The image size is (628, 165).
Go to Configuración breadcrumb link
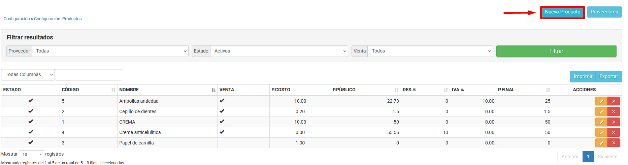pyautogui.click(x=16, y=19)
